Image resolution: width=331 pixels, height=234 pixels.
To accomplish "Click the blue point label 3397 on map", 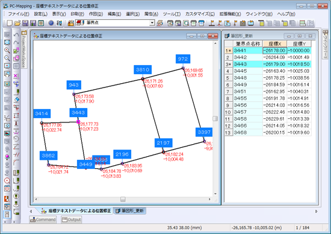I will pos(204,132).
